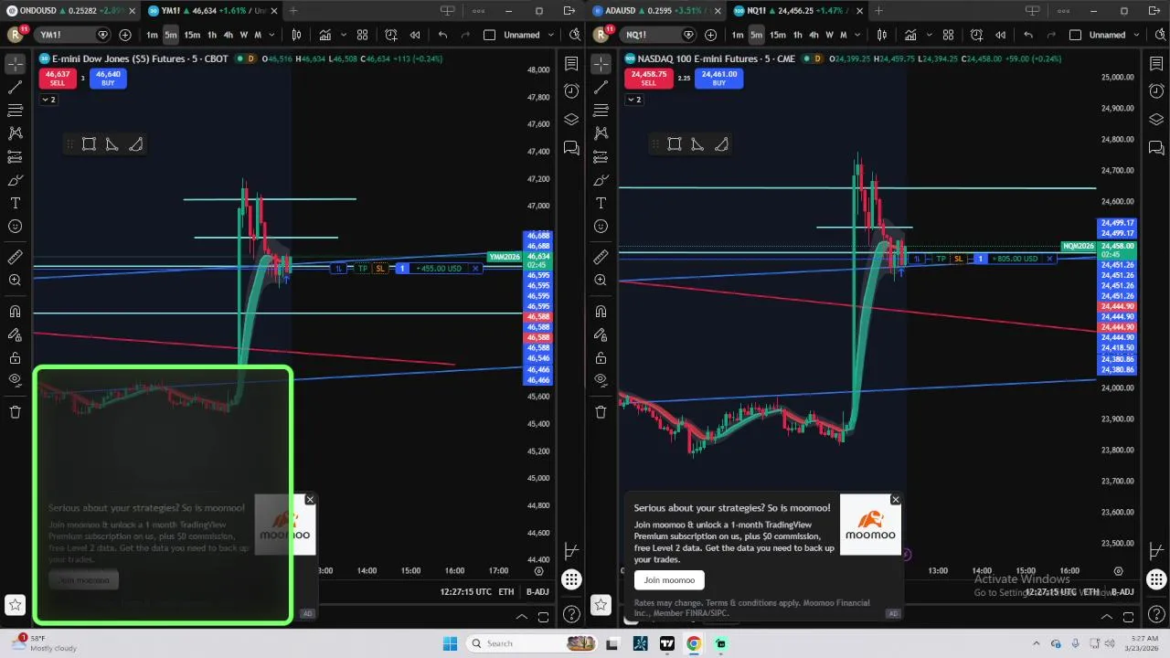Remove drawings with trash icon in YM1! window
Screen dimensions: 1170x658
click(x=16, y=412)
